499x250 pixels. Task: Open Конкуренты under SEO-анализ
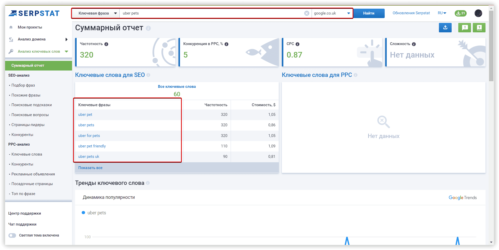click(x=22, y=135)
